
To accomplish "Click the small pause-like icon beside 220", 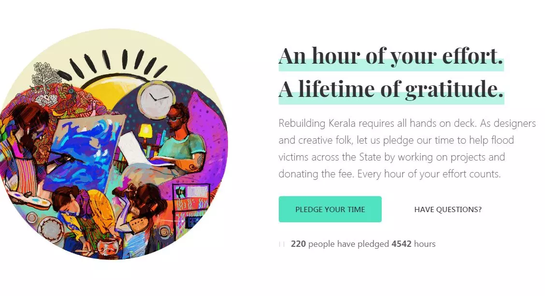I will [x=282, y=244].
